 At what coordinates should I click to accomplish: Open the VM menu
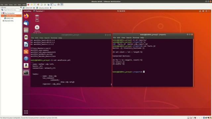point(15,5)
